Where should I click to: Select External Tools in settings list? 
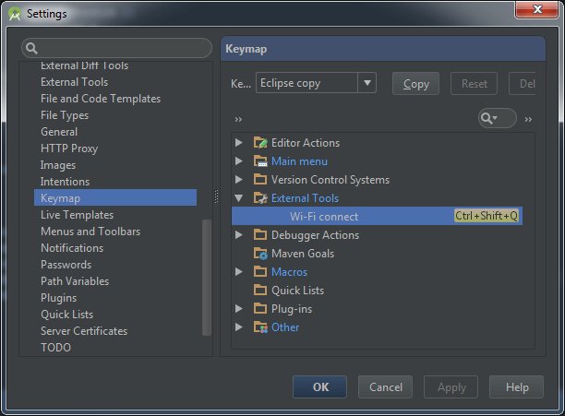(x=74, y=82)
